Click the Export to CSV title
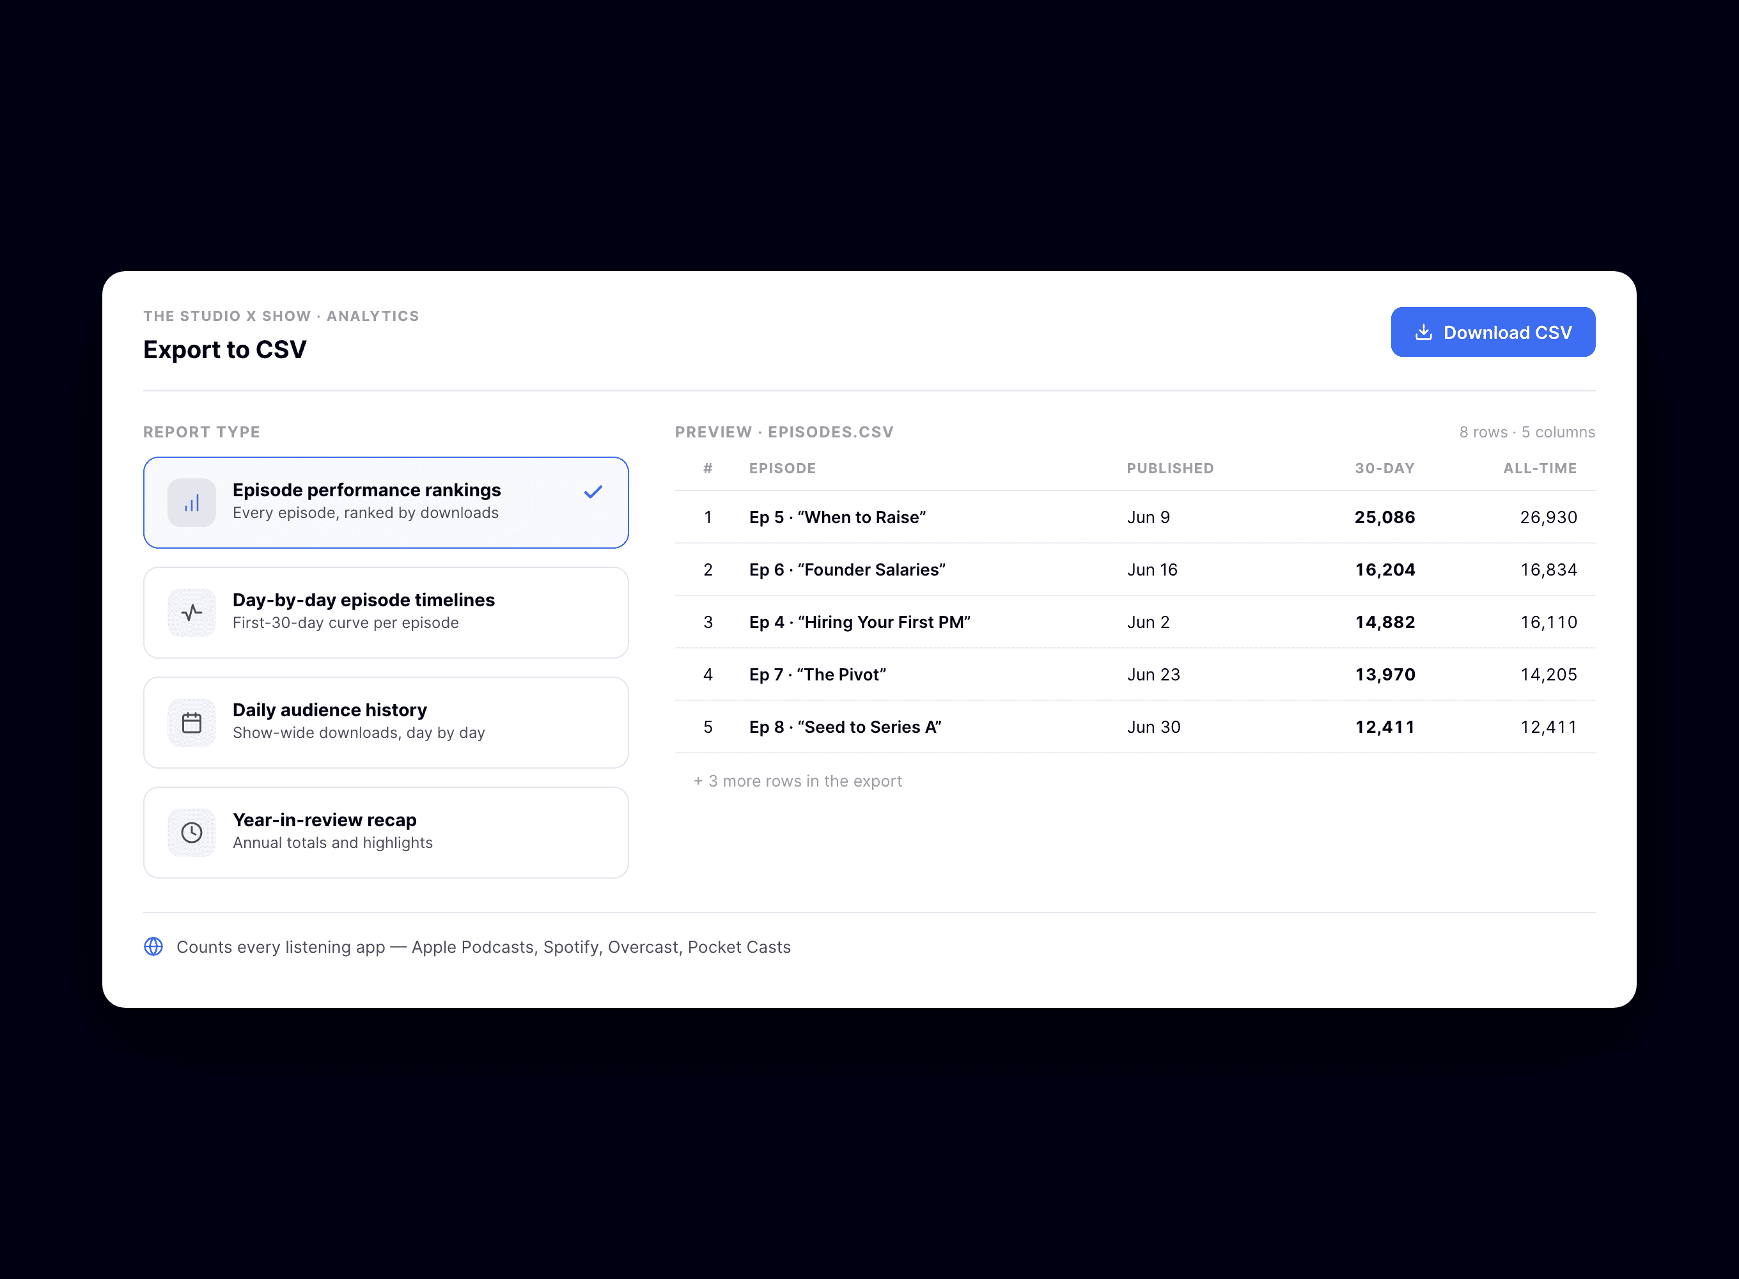The image size is (1739, 1279). 224,350
